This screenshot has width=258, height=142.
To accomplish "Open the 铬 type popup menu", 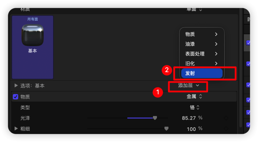I will coord(195,107).
